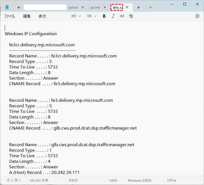The image size is (204, 185).
Task: Switch to the pstron tab
Action: [x=73, y=7]
